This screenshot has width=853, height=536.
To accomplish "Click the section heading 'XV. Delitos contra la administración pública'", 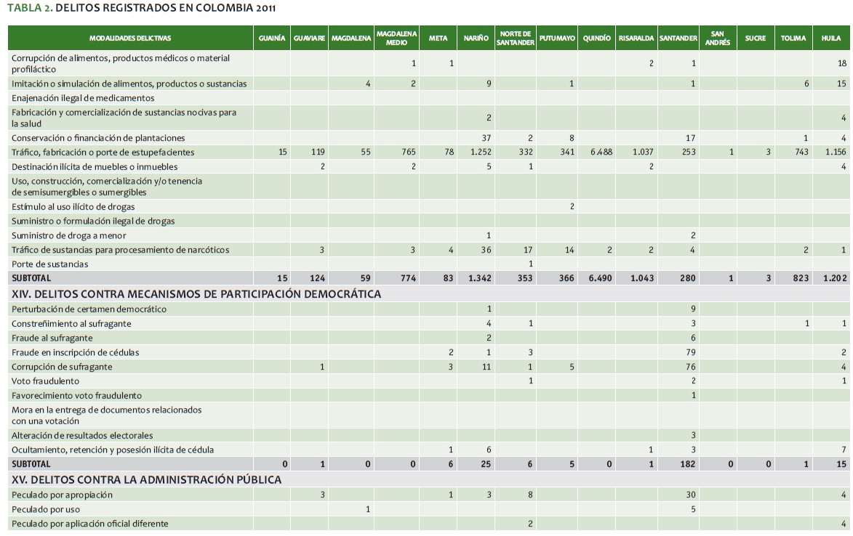I will (x=146, y=479).
